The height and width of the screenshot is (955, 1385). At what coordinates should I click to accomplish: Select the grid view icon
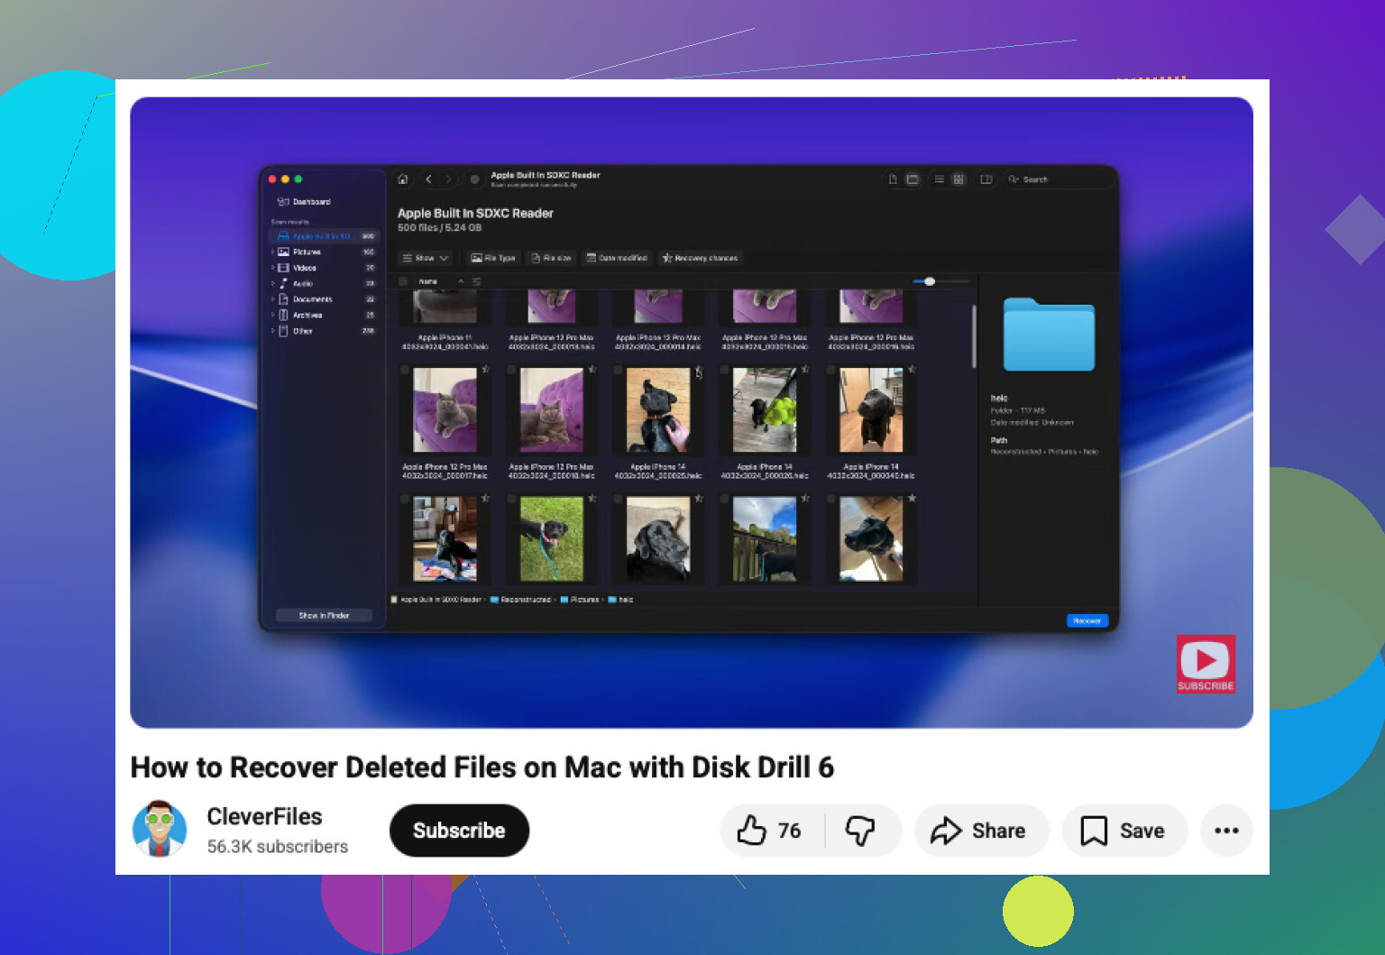click(958, 179)
